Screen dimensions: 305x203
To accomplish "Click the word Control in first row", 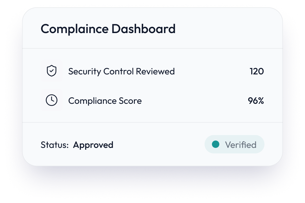I will [119, 72].
